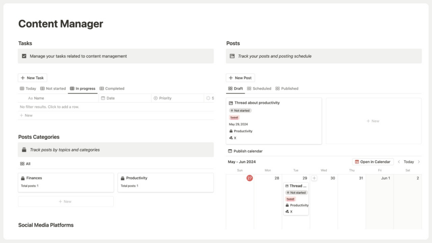
Task: Go to previous calendar period arrow
Action: click(x=399, y=162)
